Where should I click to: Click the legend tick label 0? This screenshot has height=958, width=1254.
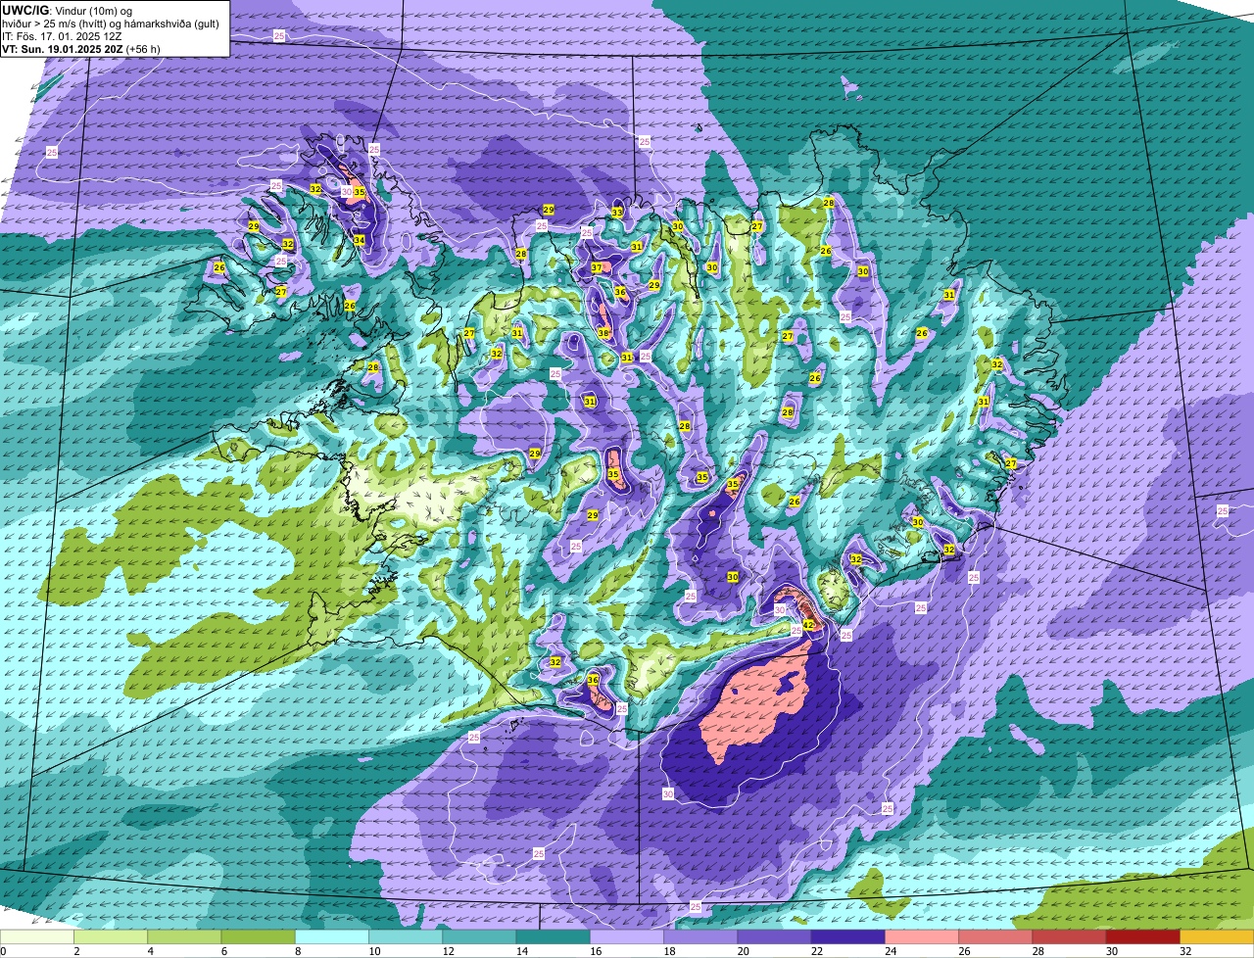pos(4,951)
